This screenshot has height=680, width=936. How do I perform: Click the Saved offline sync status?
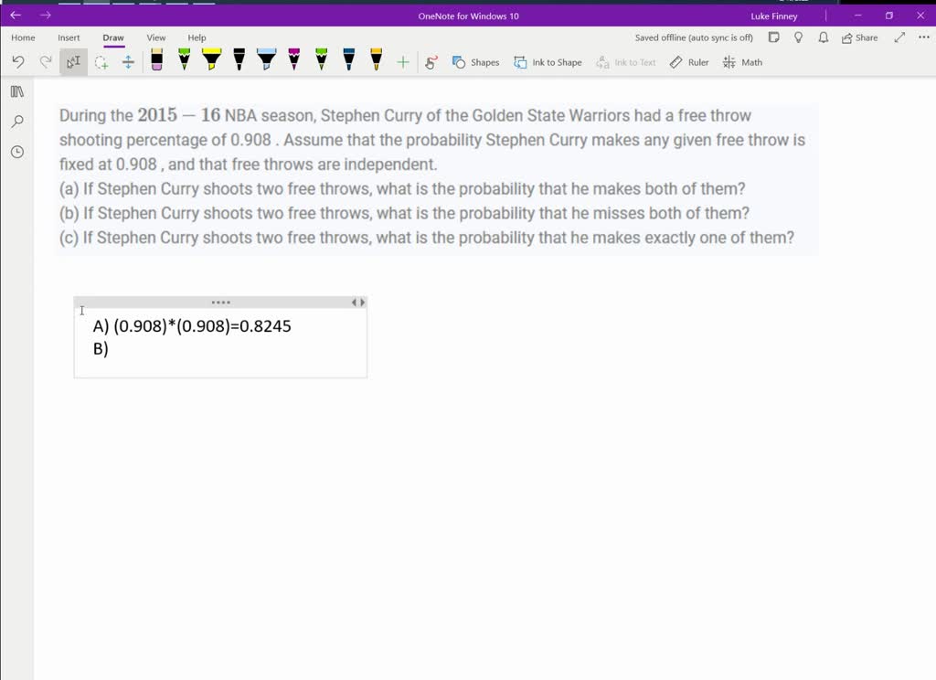click(x=694, y=37)
